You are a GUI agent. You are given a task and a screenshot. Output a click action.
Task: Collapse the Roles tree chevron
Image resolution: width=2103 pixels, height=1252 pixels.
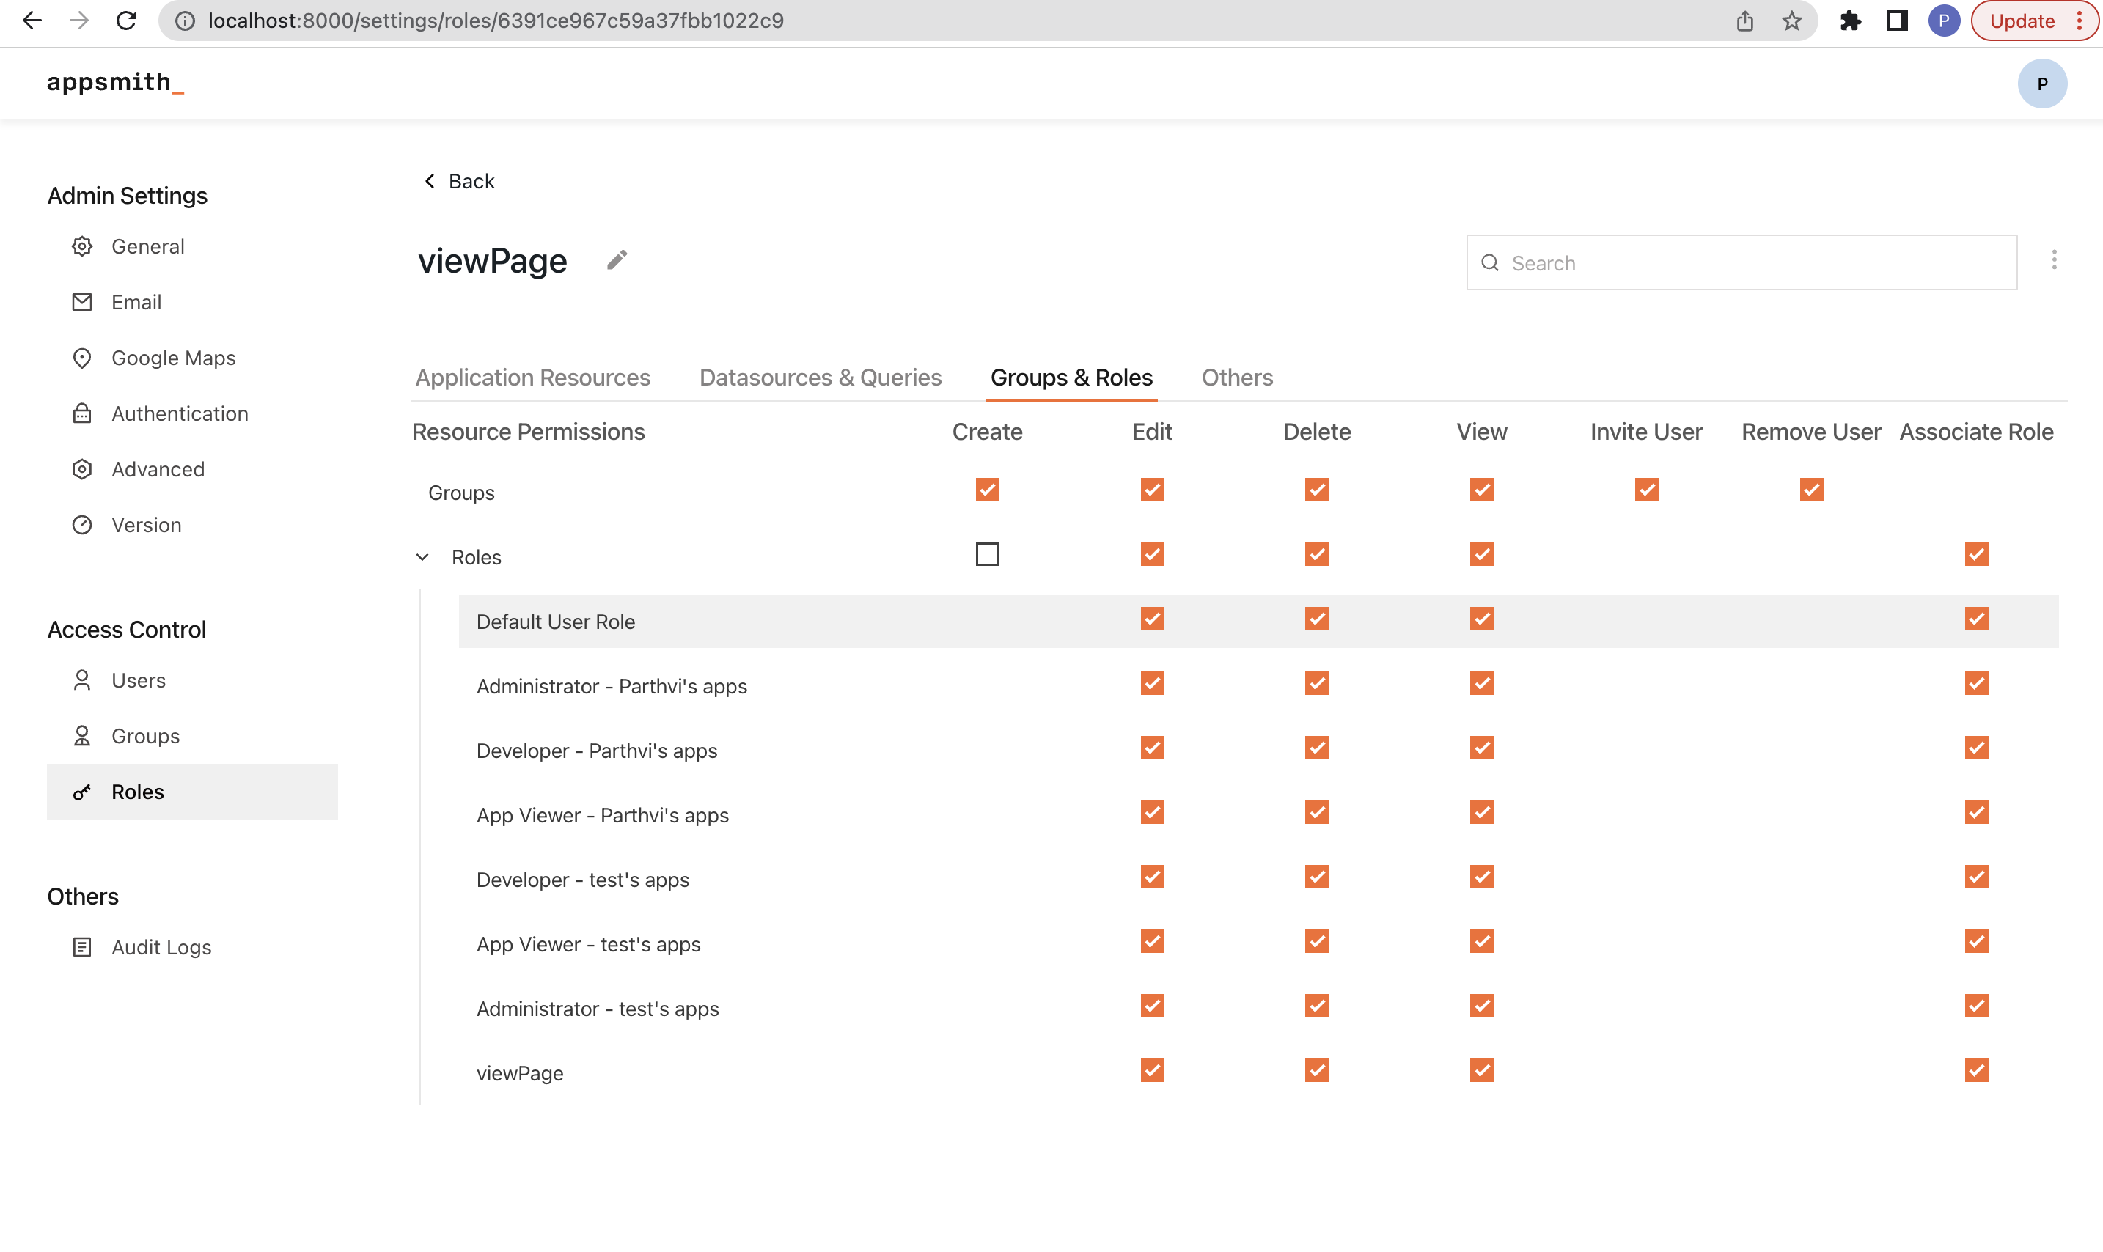point(423,557)
